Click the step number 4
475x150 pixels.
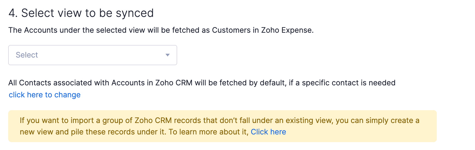coord(12,13)
